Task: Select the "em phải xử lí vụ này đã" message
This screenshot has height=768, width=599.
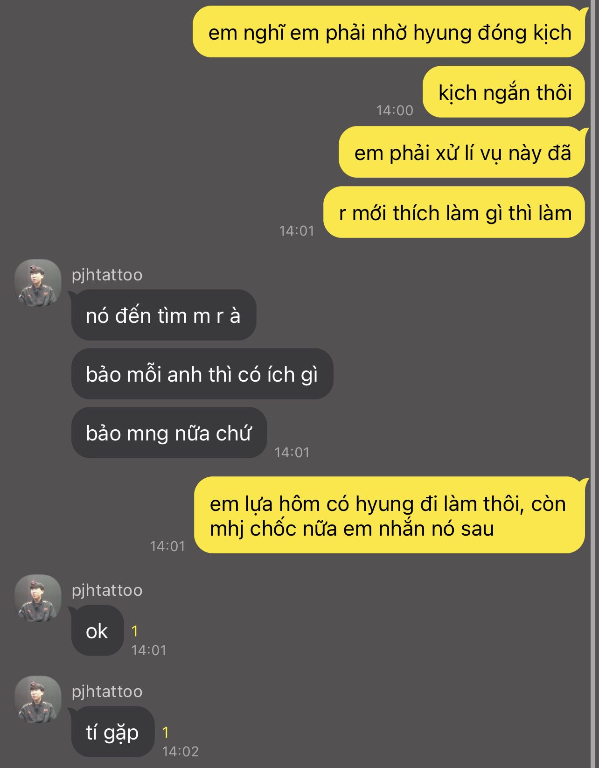Action: (x=462, y=152)
